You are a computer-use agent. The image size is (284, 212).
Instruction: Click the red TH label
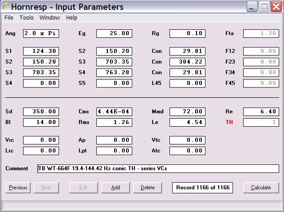click(229, 122)
